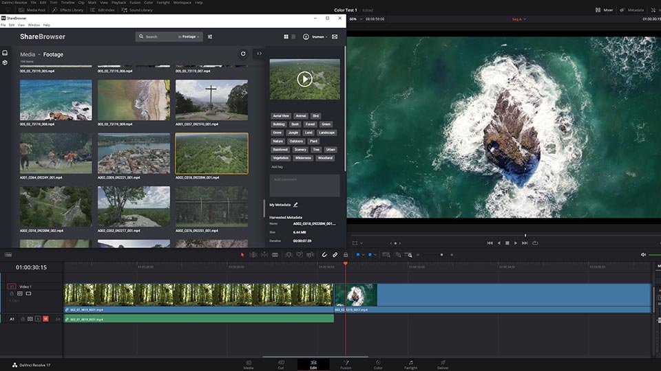This screenshot has width=661, height=371.
Task: Click the timeline view options icon
Action: pos(8,254)
